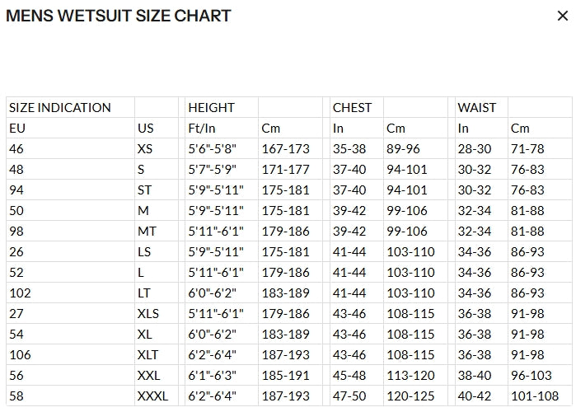576x412 pixels.
Task: Close the size chart with the X icon
Action: coord(563,16)
